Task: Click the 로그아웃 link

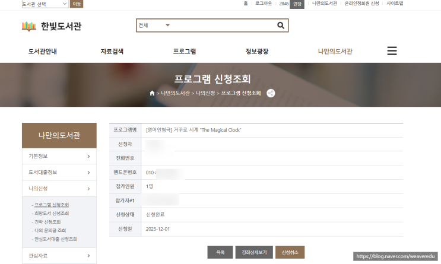Action: pos(264,4)
